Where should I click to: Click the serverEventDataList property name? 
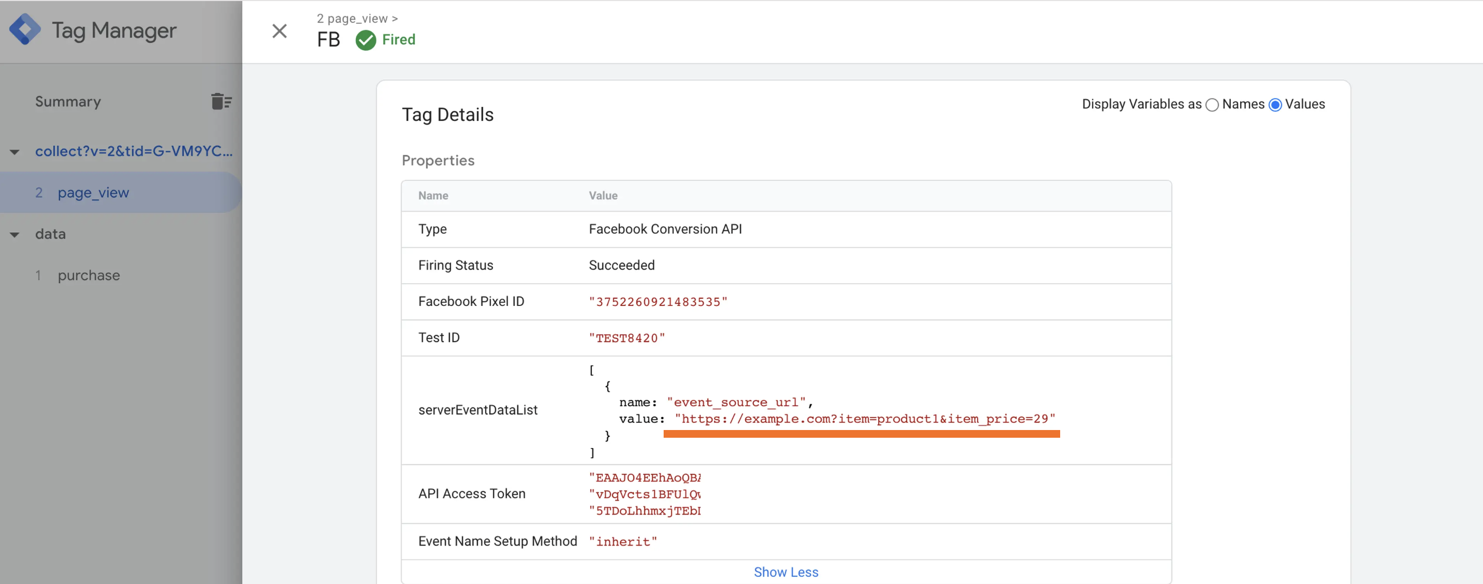(x=478, y=410)
